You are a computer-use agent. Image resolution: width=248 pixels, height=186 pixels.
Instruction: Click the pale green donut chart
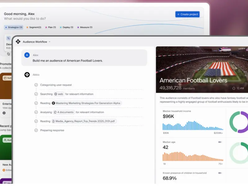(x=239, y=153)
